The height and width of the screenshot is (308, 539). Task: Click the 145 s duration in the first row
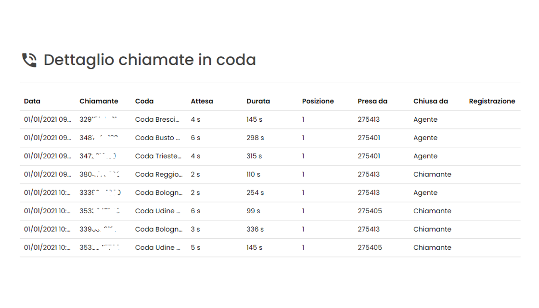(x=254, y=119)
